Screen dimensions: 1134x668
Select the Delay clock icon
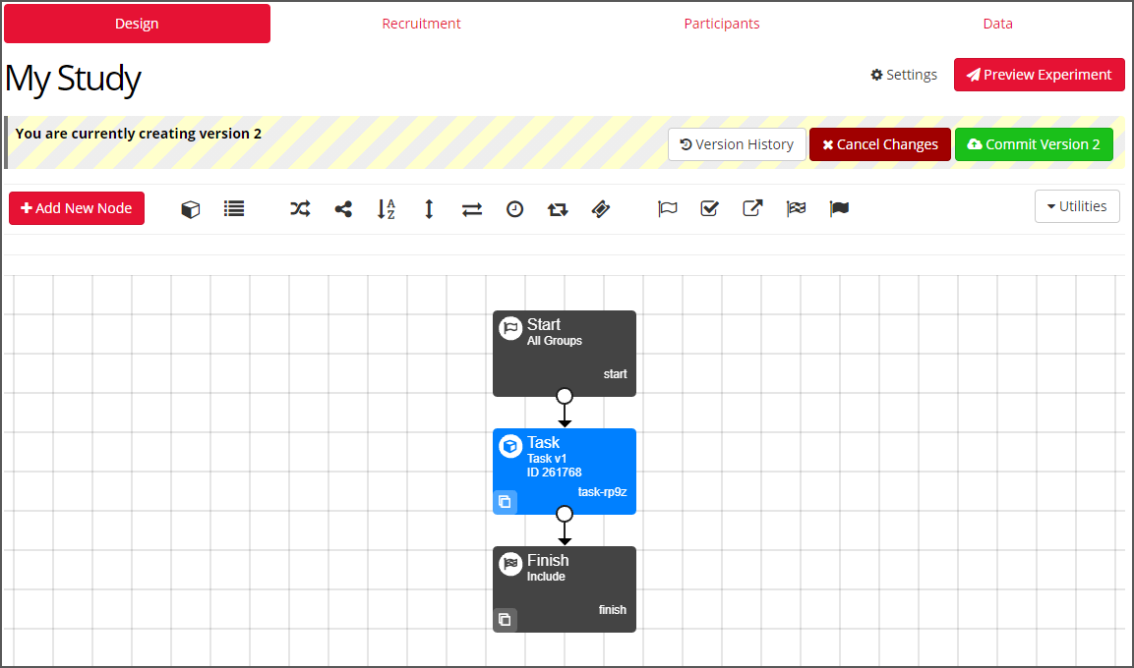point(514,208)
